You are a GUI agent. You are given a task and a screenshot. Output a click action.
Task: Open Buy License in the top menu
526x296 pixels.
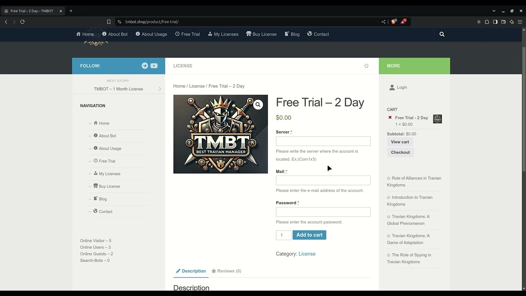pyautogui.click(x=261, y=34)
